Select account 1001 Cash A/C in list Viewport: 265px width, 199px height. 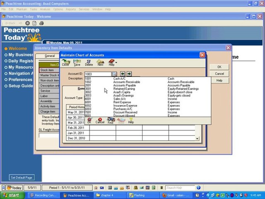click(x=148, y=79)
